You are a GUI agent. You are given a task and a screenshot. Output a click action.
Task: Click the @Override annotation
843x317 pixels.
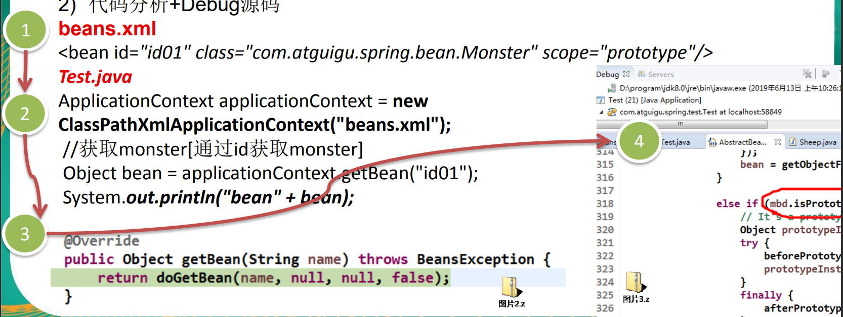[101, 241]
